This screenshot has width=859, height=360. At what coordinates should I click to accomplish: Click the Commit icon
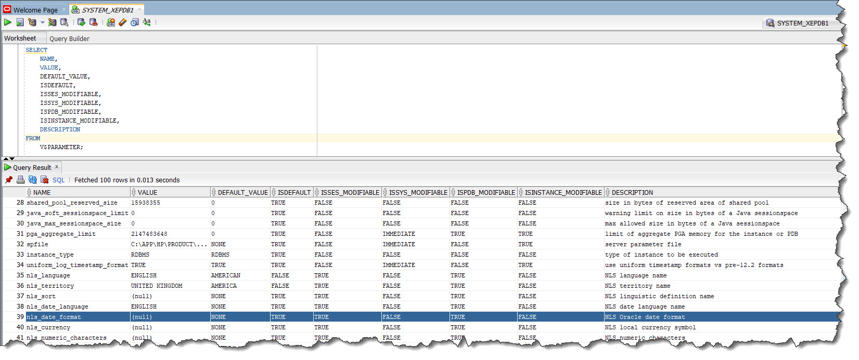[82, 22]
